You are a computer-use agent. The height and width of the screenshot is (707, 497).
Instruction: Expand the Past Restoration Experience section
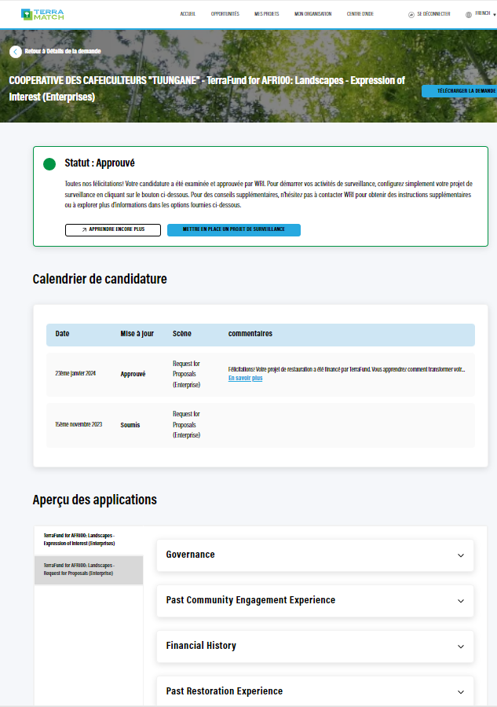(315, 691)
